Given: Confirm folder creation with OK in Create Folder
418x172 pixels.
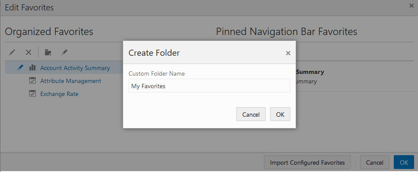Looking at the screenshot, I should tap(280, 114).
